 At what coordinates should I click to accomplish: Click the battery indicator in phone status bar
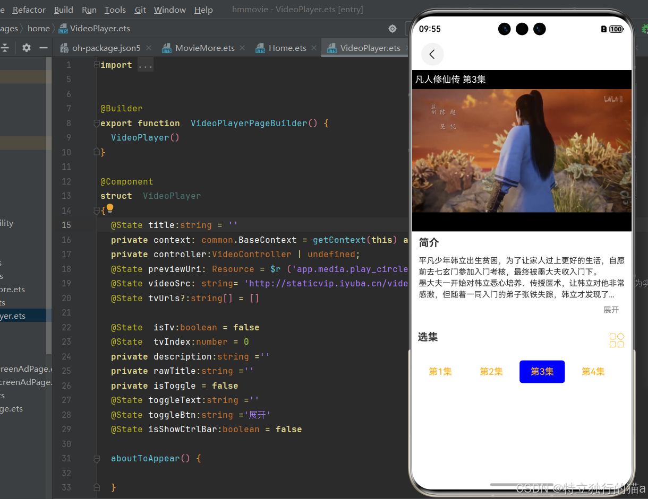[x=616, y=29]
